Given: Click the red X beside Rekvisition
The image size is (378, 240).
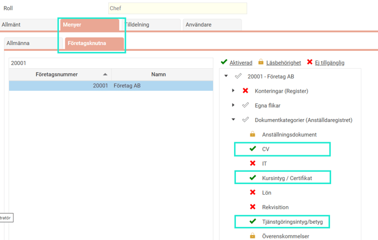Looking at the screenshot, I should point(253,207).
